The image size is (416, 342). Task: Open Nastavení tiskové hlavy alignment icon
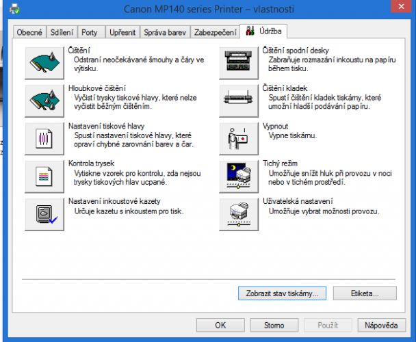click(44, 139)
